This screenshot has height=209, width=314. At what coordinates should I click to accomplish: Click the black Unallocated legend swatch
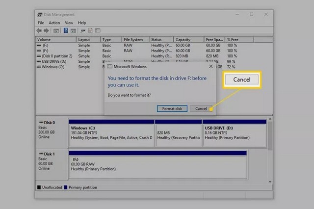point(39,187)
